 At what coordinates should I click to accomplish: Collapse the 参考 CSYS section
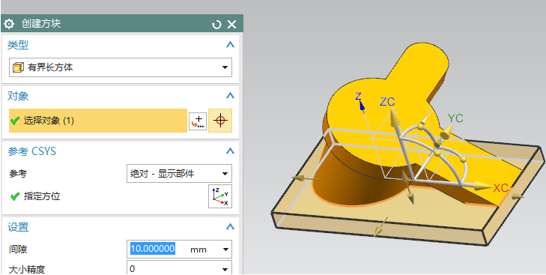(x=230, y=151)
